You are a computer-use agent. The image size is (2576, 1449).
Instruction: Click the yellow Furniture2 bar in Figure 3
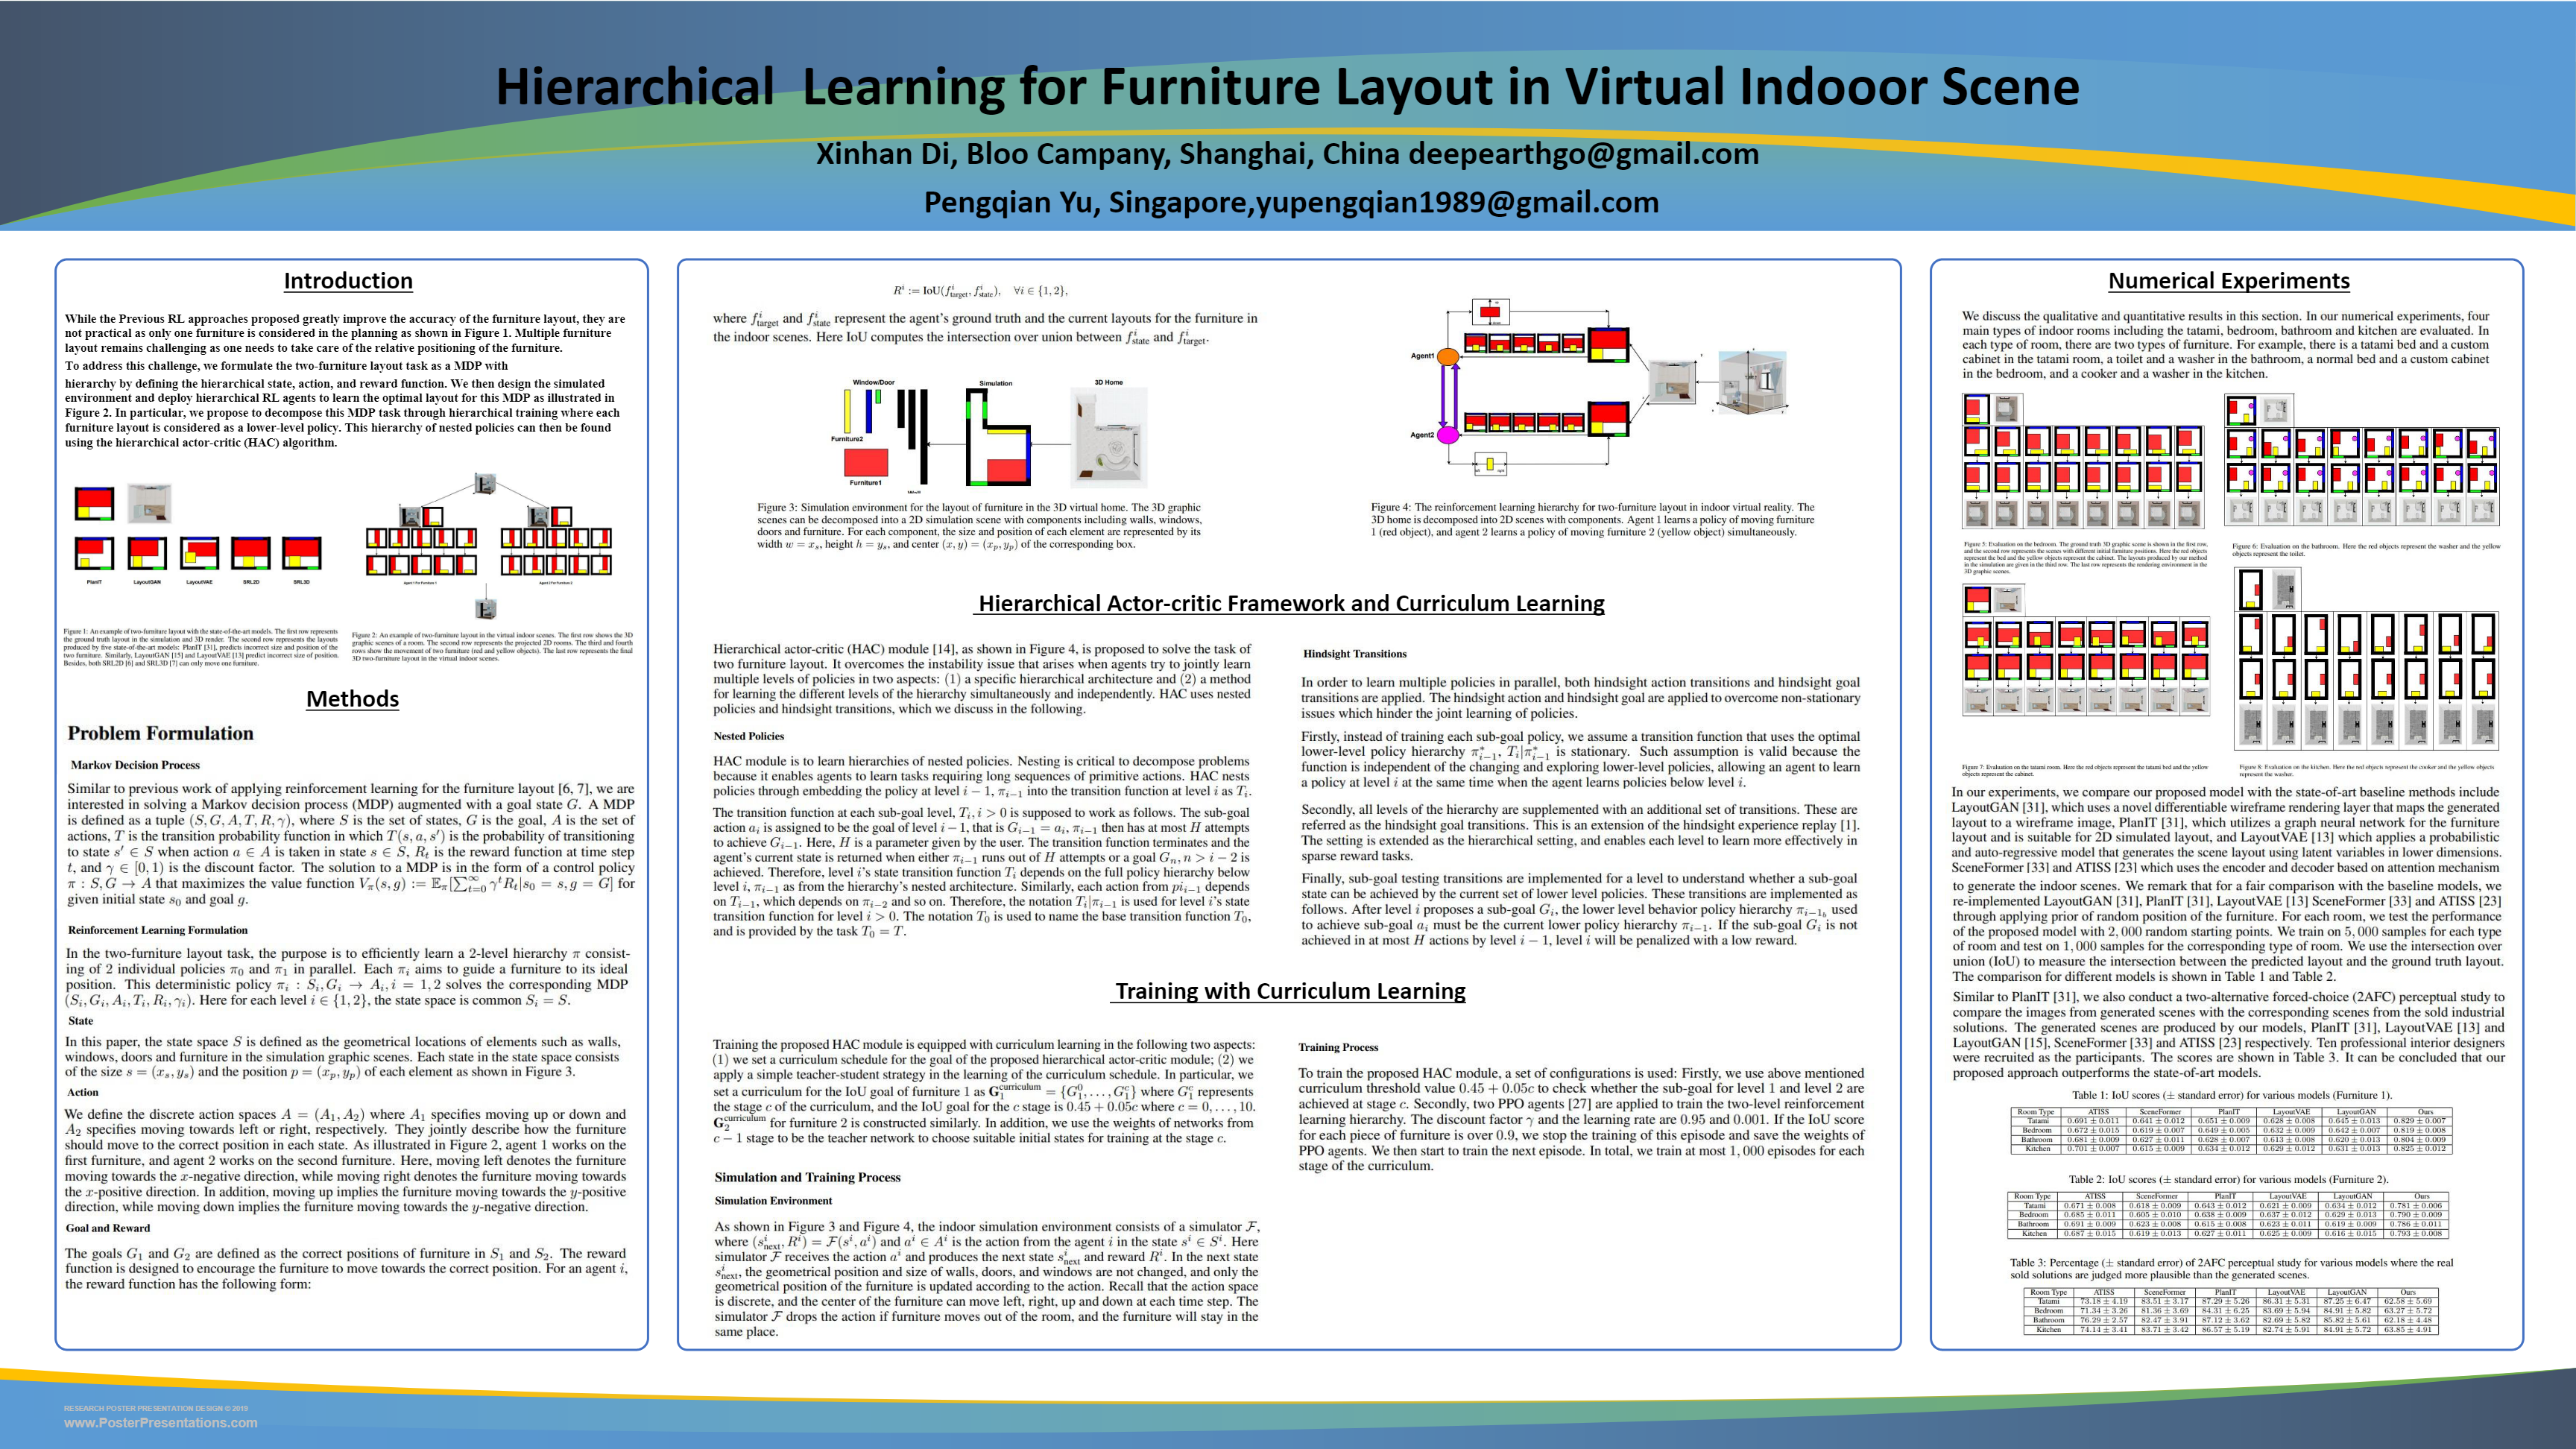(848, 411)
